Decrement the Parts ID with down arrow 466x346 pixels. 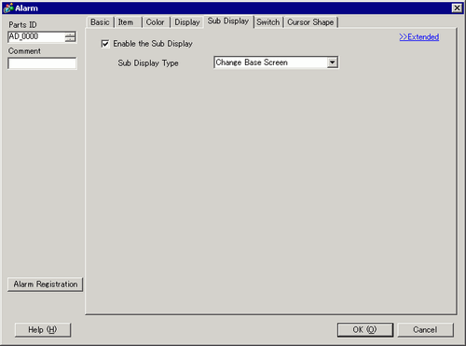coord(70,39)
